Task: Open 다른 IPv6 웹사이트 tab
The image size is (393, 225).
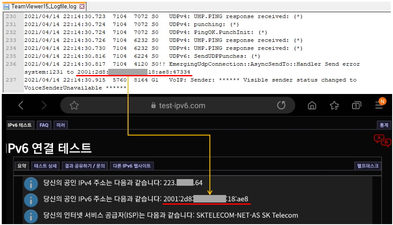Action: 132,166
